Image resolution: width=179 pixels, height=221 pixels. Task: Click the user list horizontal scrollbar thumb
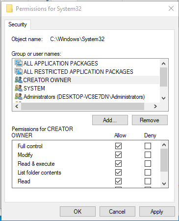point(83,107)
